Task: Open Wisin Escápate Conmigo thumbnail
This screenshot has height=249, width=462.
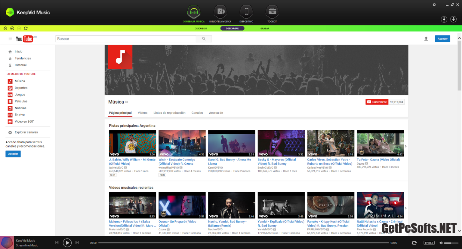Action: pyautogui.click(x=182, y=143)
